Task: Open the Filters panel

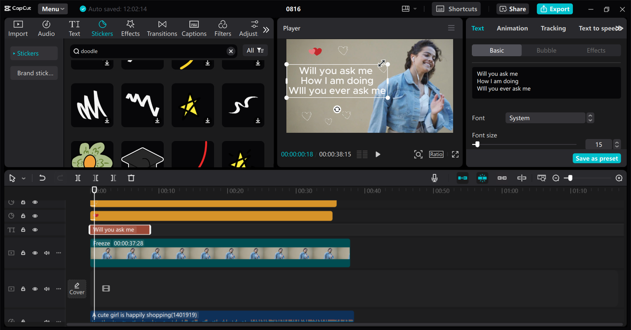Action: [x=222, y=29]
